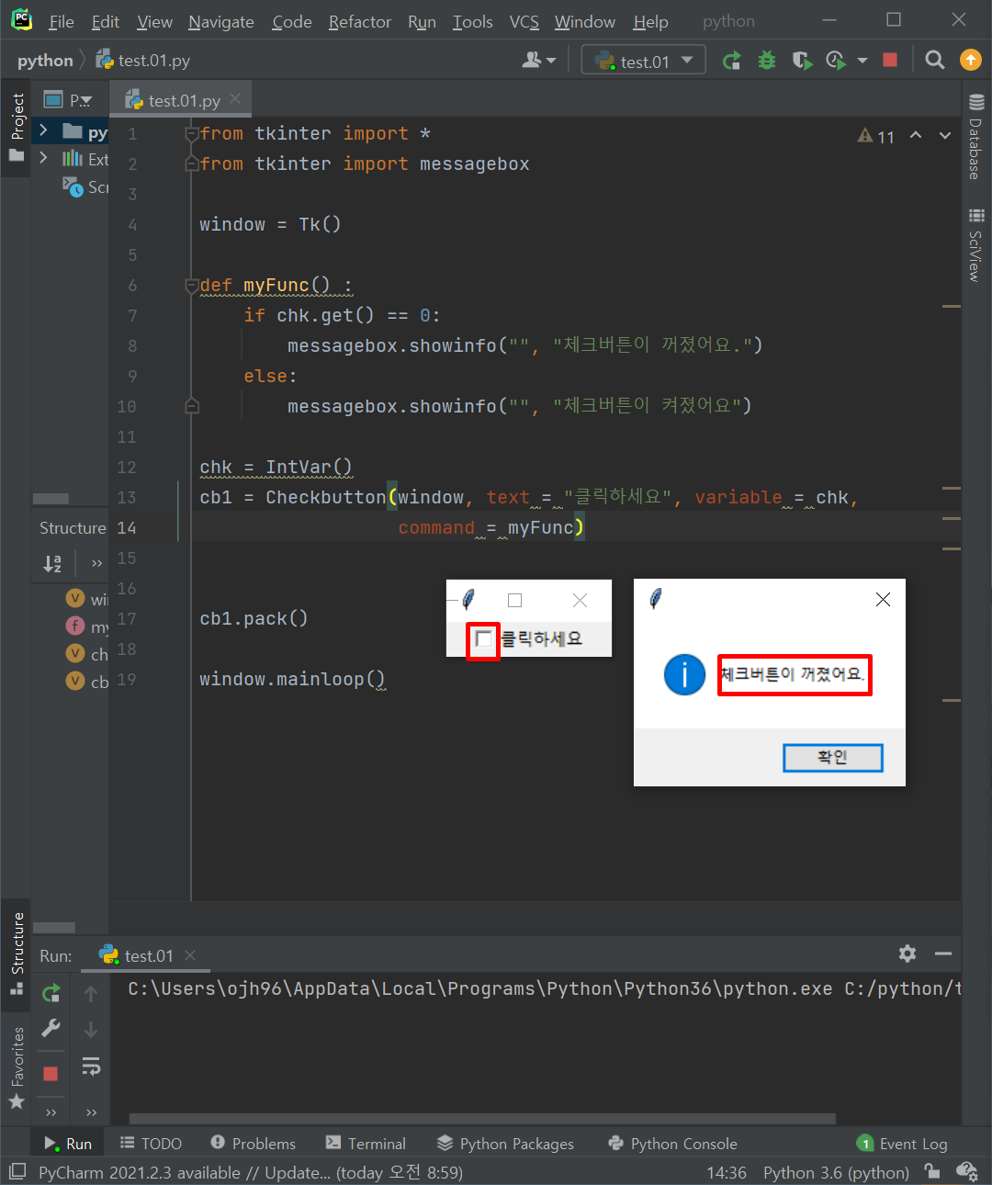Open the SciView tool window
The width and height of the screenshot is (992, 1185).
(976, 245)
